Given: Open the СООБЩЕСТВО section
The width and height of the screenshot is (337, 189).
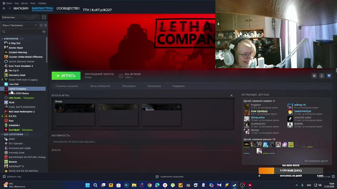Looking at the screenshot, I should pyautogui.click(x=68, y=8).
